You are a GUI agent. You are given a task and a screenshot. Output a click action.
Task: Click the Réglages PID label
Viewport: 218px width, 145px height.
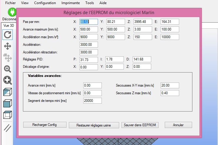pos(33,59)
